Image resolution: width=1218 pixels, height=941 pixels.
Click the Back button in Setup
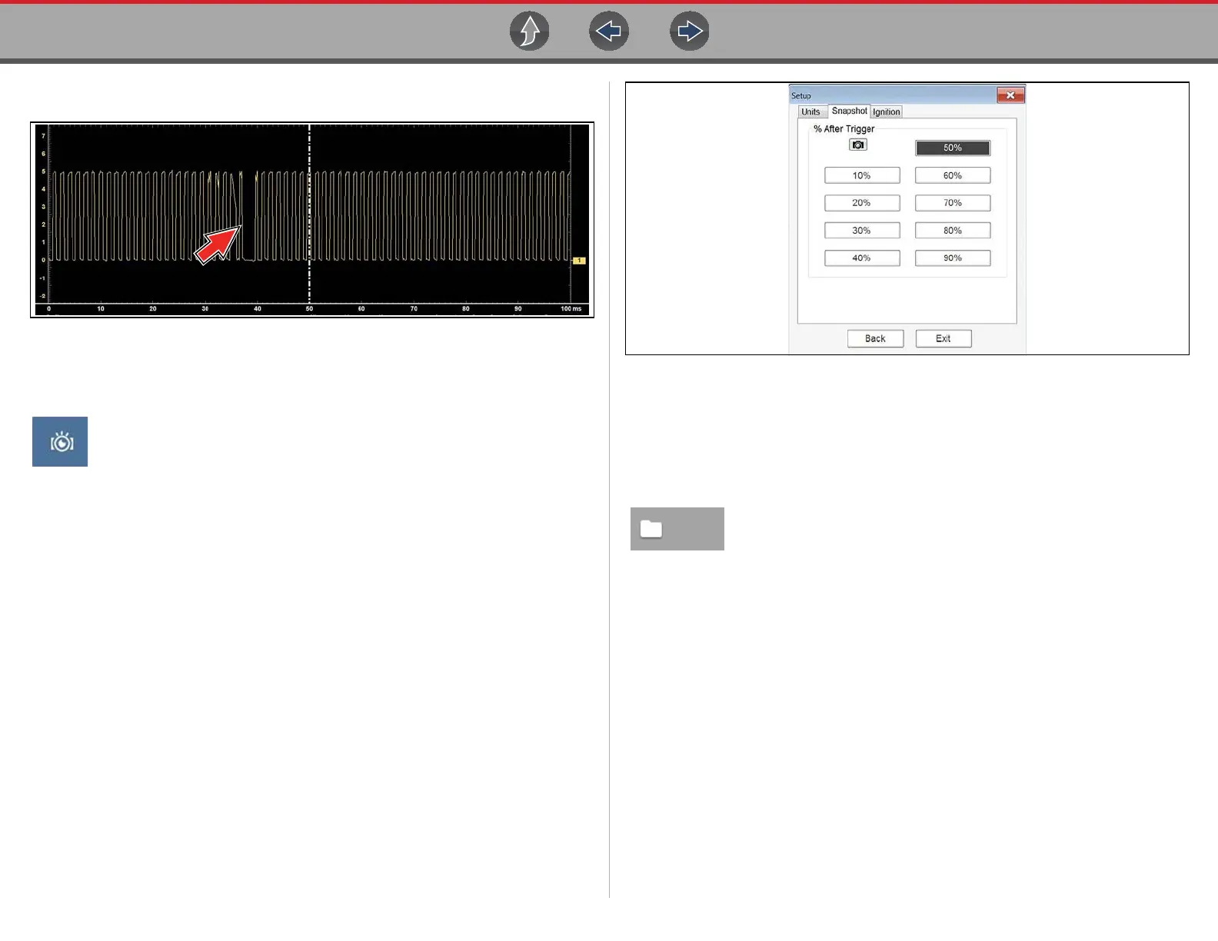(875, 339)
